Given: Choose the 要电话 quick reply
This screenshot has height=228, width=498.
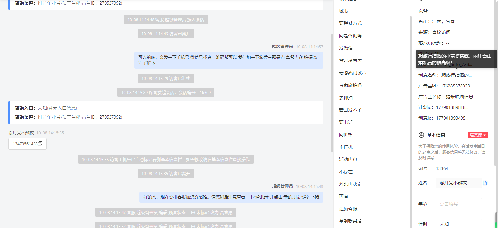Looking at the screenshot, I should pyautogui.click(x=346, y=122).
